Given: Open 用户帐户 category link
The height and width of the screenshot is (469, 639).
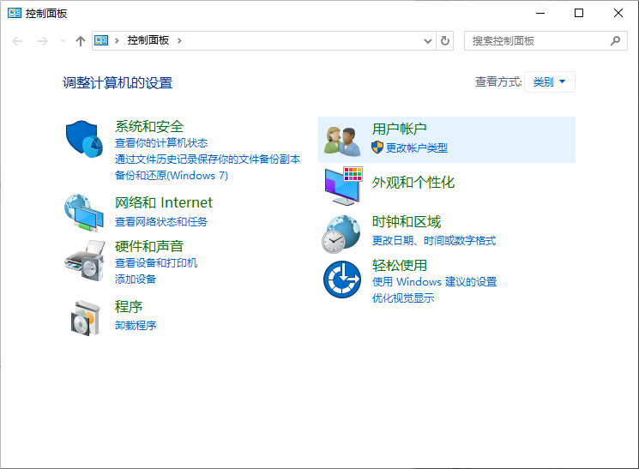Looking at the screenshot, I should click(x=399, y=129).
